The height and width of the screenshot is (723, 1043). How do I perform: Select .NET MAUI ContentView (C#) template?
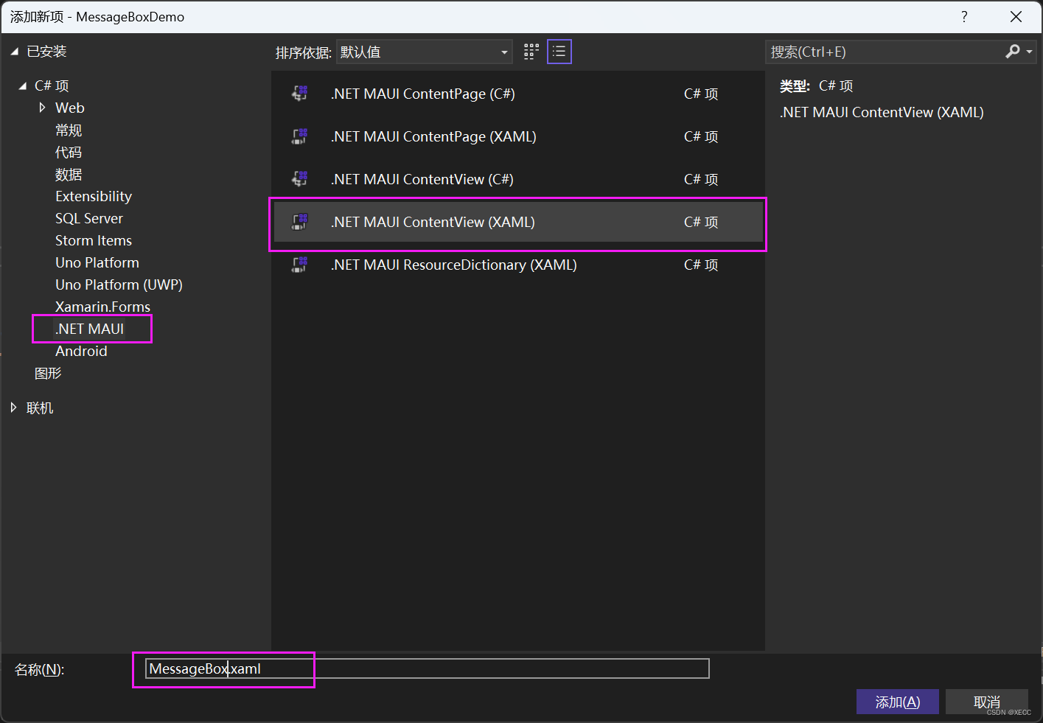518,179
